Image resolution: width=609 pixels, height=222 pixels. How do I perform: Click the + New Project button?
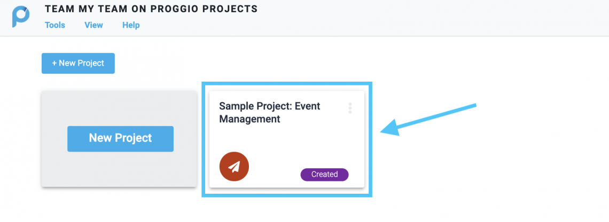click(78, 64)
